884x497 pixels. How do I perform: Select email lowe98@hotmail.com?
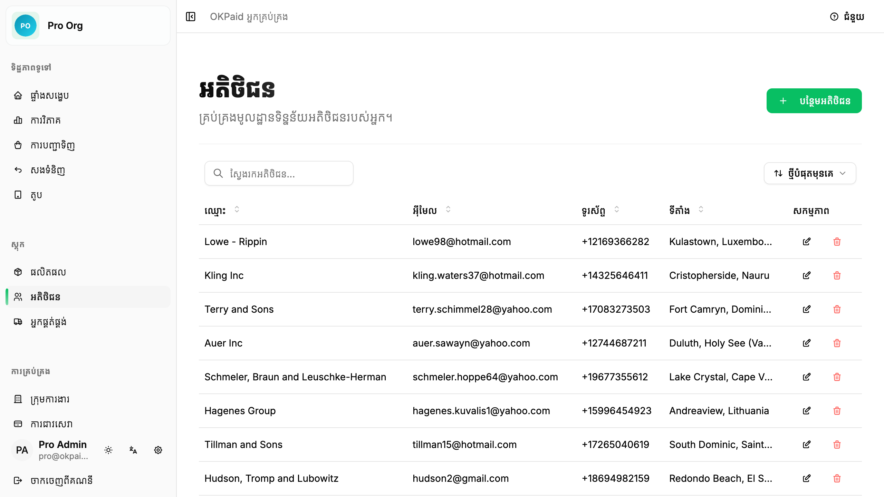coord(461,242)
